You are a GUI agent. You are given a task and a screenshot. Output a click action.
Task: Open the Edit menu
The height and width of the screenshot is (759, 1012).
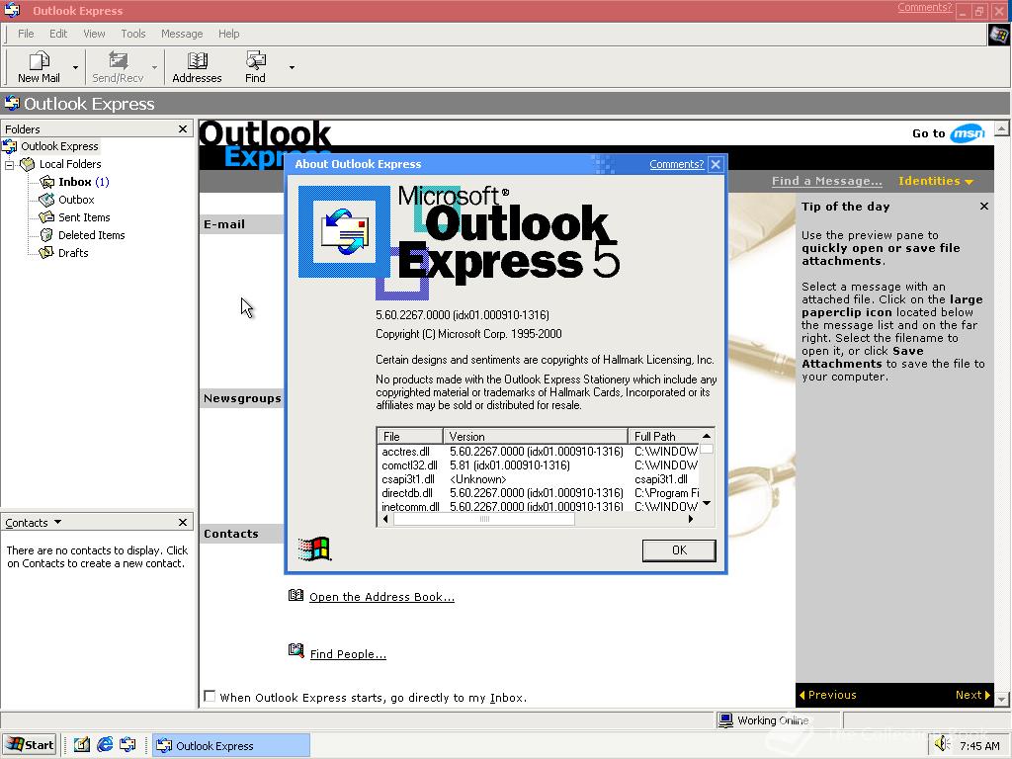pos(58,34)
